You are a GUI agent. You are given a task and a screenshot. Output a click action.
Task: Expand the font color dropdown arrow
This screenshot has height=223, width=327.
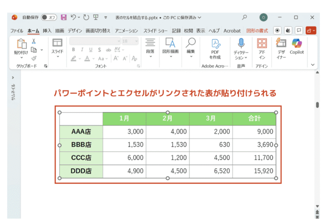(x=93, y=59)
